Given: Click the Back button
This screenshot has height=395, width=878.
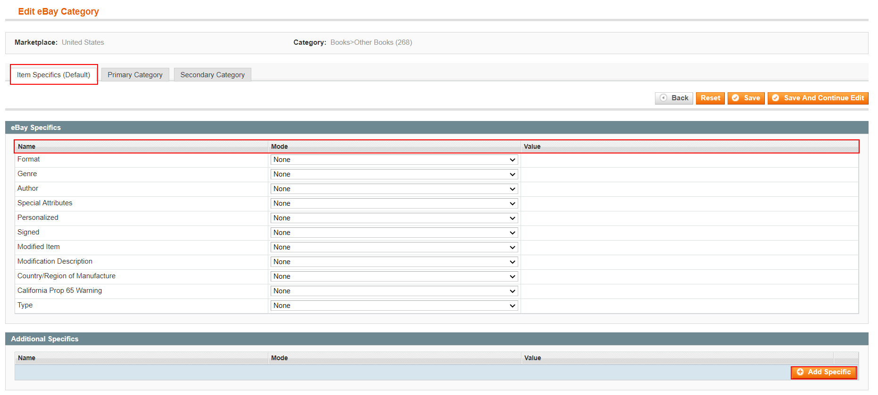Looking at the screenshot, I should pyautogui.click(x=674, y=98).
